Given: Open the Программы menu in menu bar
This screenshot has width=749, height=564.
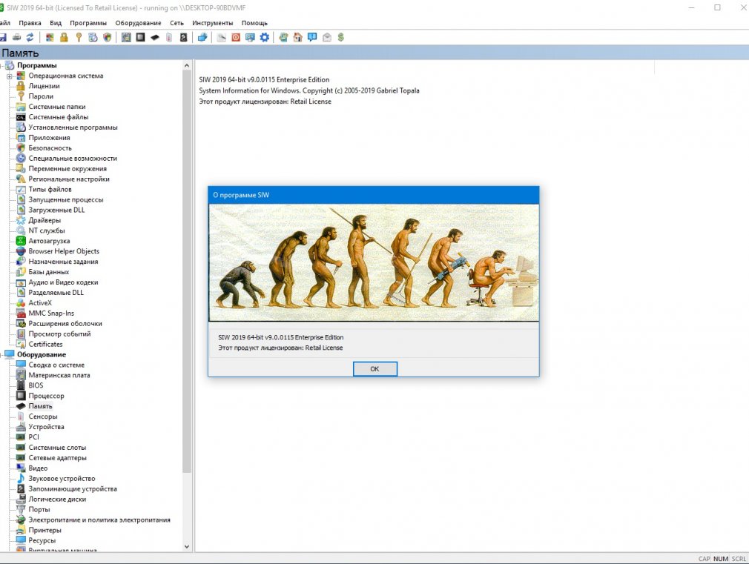Looking at the screenshot, I should [88, 23].
